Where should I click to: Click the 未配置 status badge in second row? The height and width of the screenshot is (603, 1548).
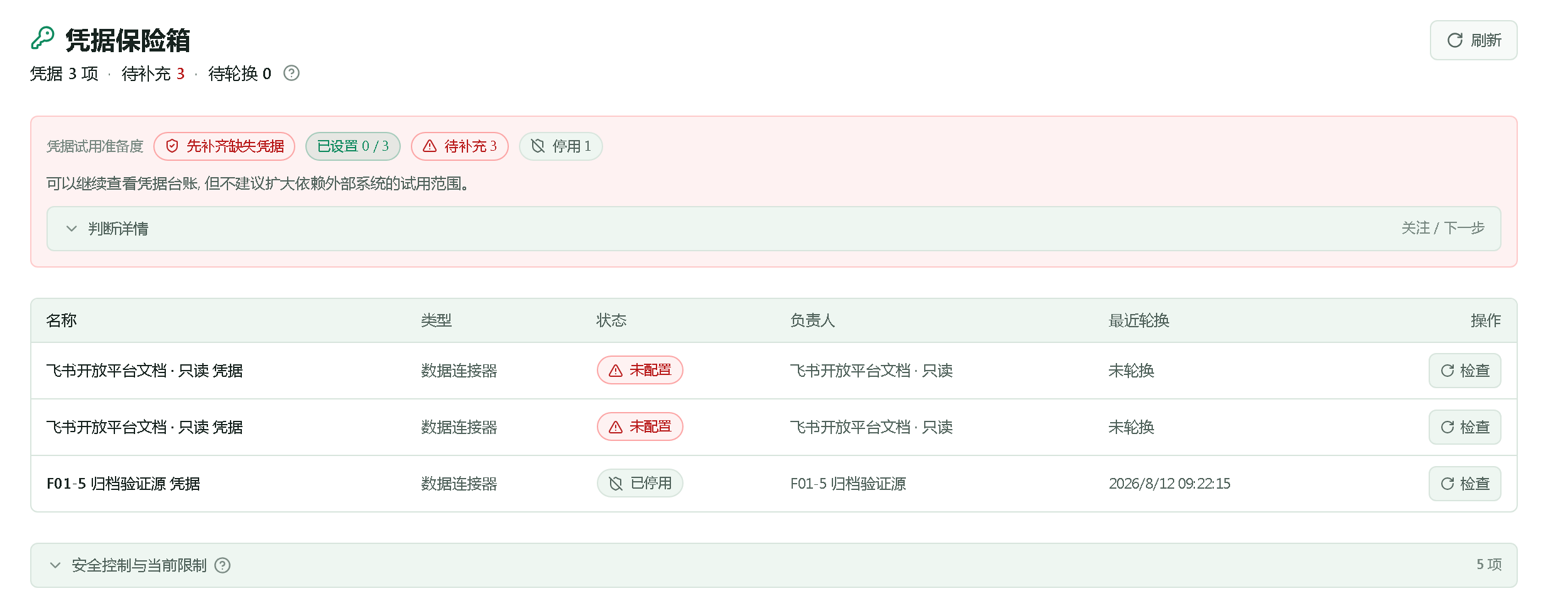tap(640, 426)
